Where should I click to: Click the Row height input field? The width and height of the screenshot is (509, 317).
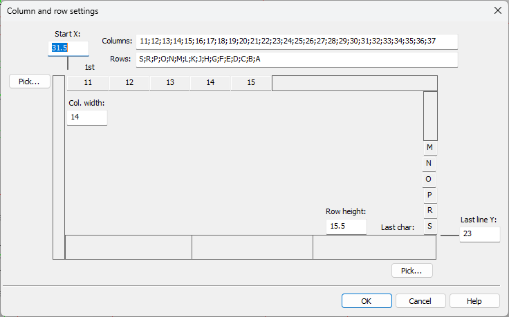pyautogui.click(x=346, y=226)
